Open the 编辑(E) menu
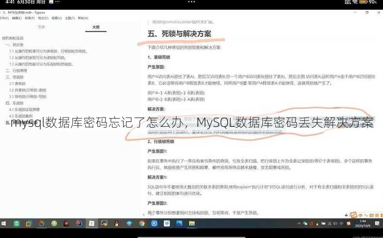This screenshot has height=238, width=383. 17,18
